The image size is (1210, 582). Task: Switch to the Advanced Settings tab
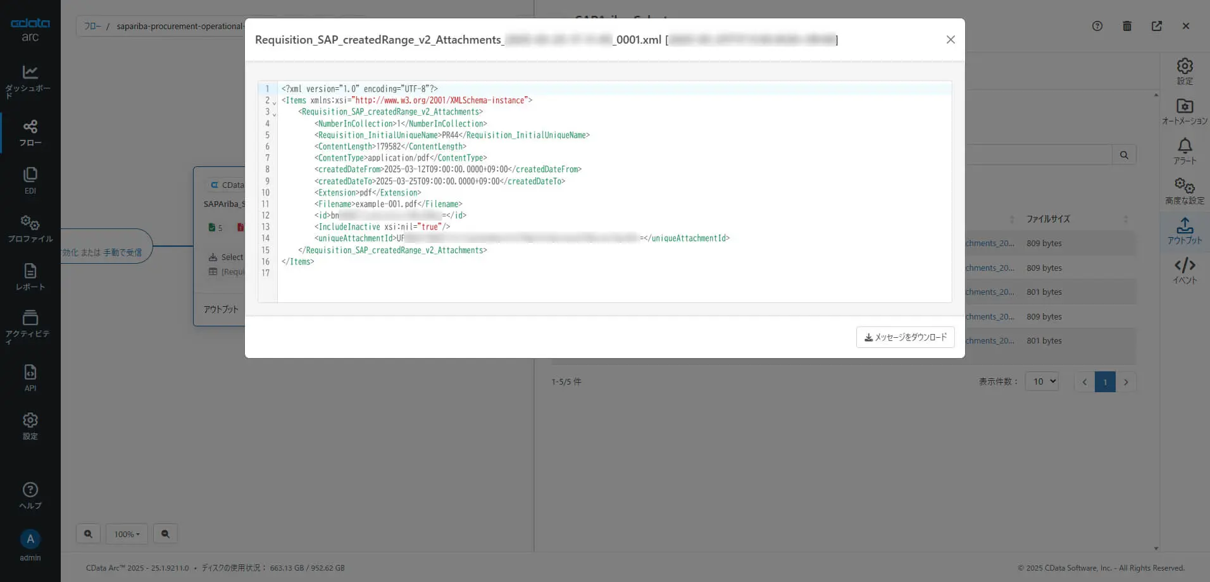click(1185, 191)
